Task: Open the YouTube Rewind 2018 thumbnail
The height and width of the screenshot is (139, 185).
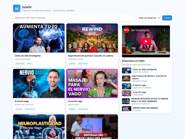Action: [x=92, y=38]
